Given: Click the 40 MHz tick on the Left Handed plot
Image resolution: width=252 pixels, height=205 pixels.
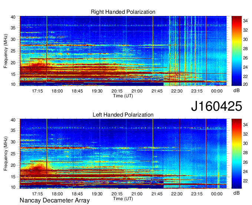Looking at the screenshot, I should point(13,120).
